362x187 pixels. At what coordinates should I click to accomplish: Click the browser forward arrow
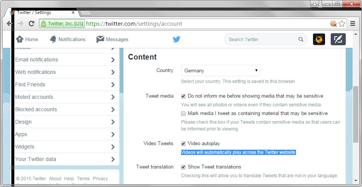(20, 23)
